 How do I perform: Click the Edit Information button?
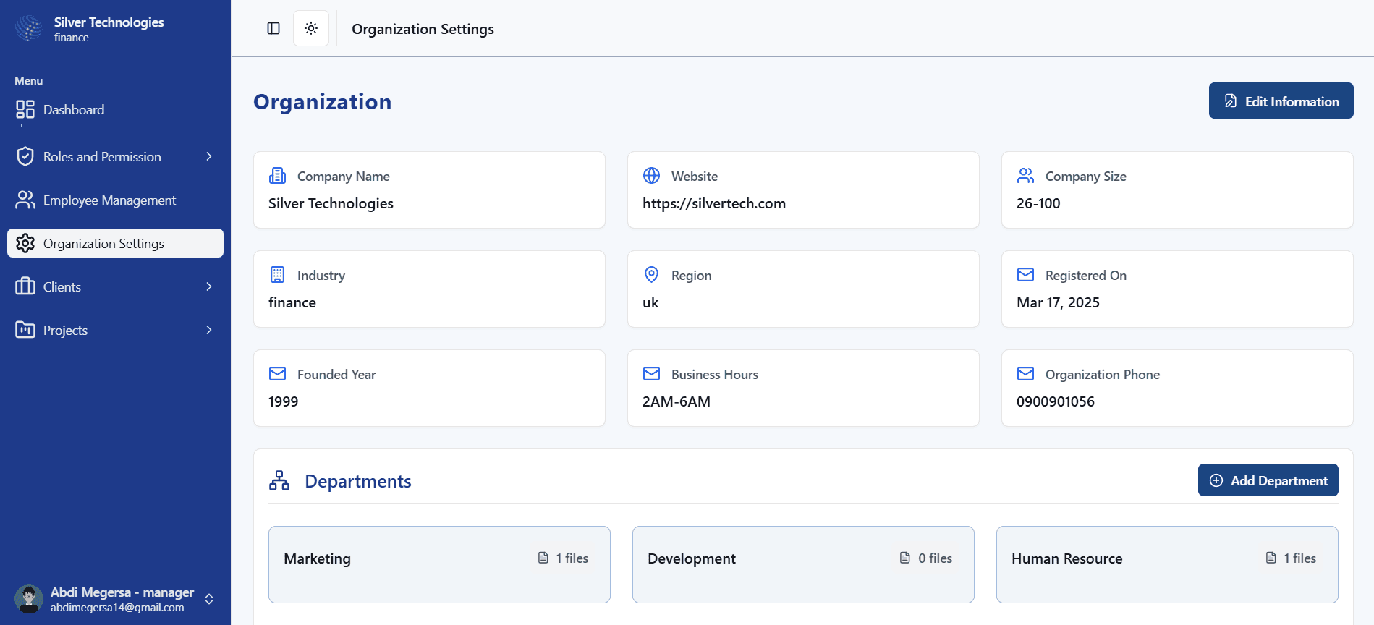1281,101
